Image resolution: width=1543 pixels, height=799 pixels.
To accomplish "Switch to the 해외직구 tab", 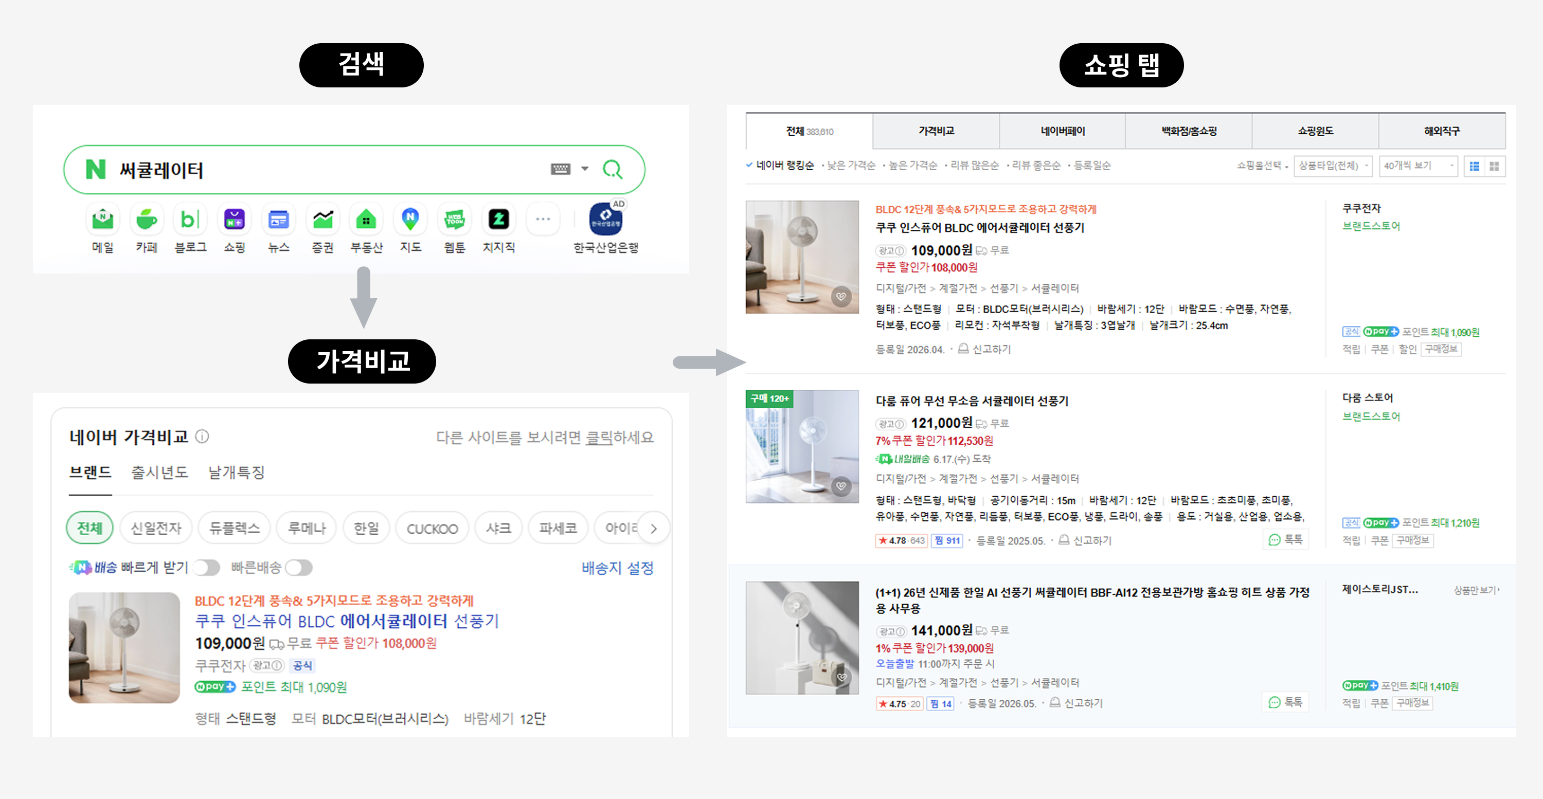I will pos(1442,131).
